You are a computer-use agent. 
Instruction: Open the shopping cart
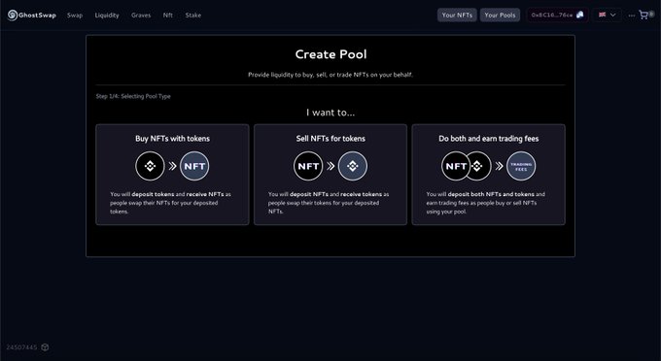pyautogui.click(x=644, y=16)
